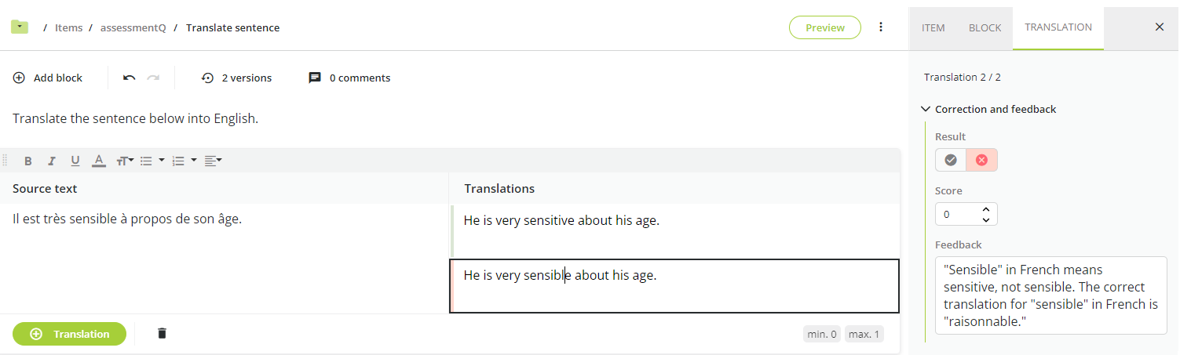Mark result as correct with checkmark
The image size is (1180, 355).
click(951, 160)
